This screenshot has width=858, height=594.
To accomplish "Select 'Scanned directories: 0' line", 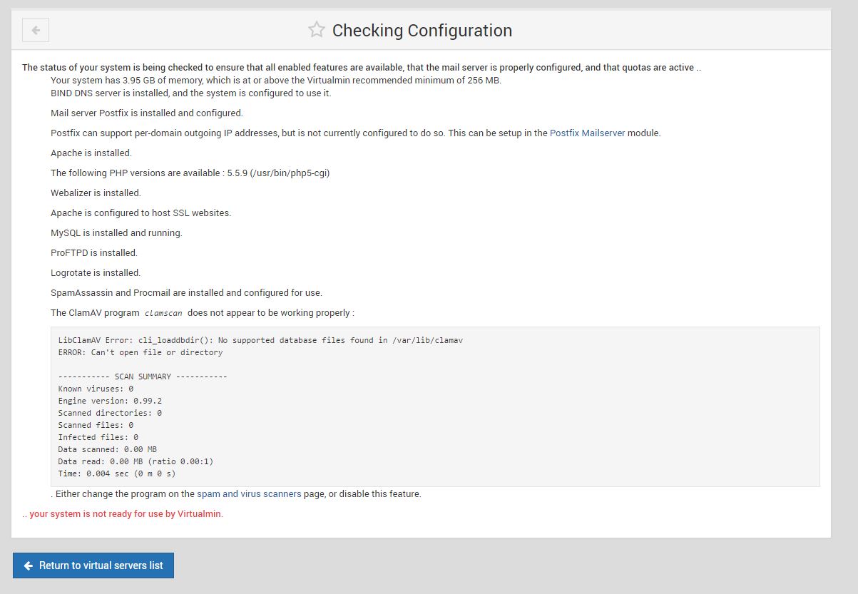I will (110, 413).
